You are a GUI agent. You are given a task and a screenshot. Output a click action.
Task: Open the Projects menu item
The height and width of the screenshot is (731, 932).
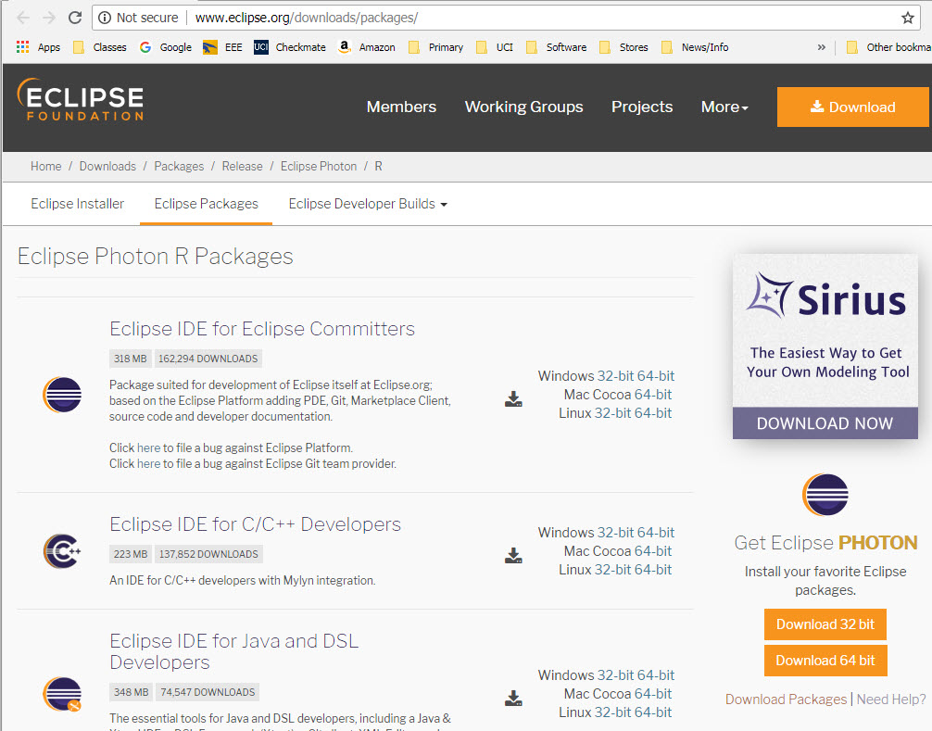coord(642,107)
